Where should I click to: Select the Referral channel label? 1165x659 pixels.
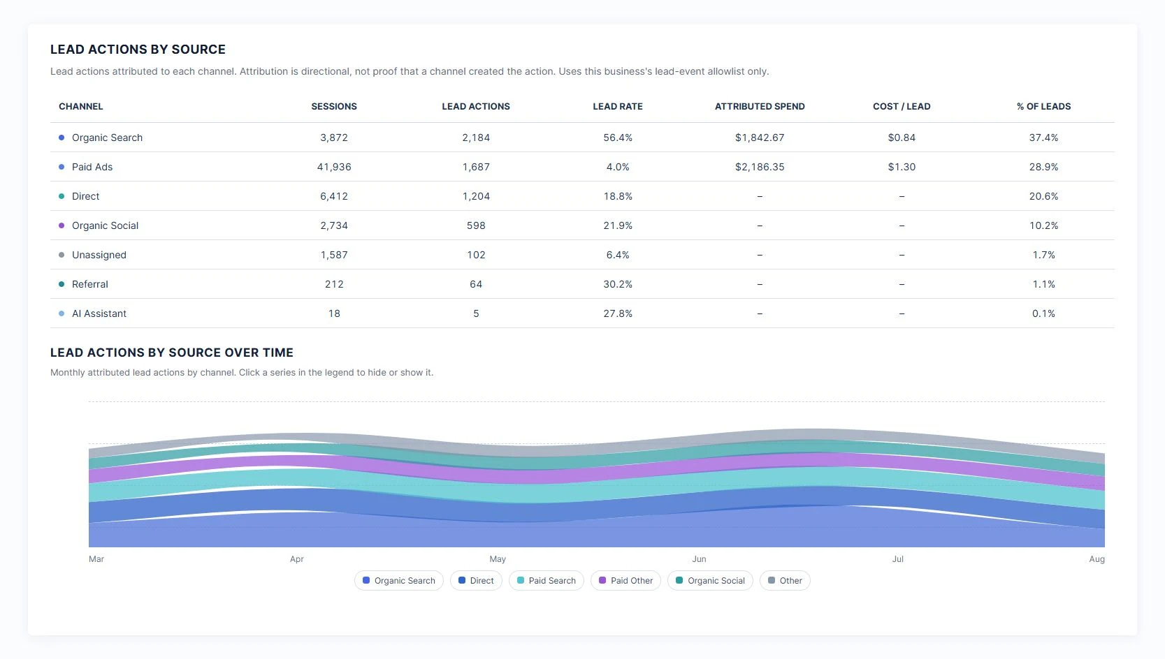click(90, 284)
